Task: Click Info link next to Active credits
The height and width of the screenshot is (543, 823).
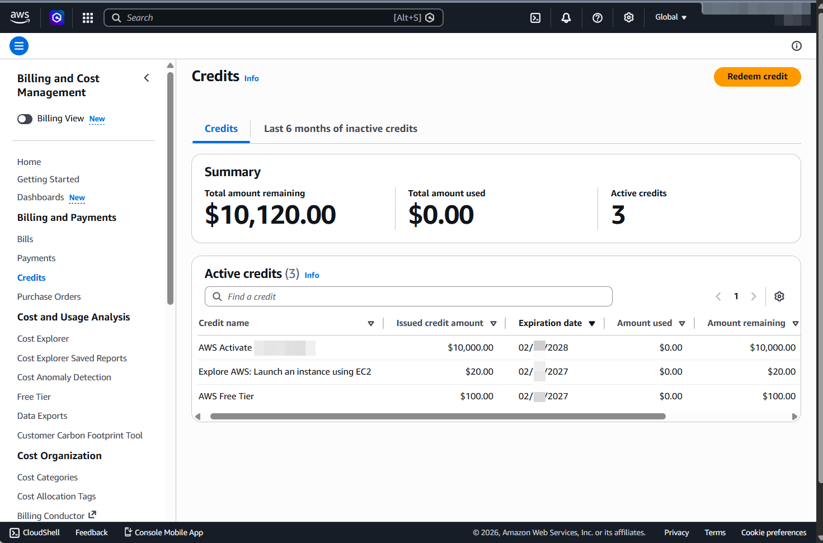Action: pyautogui.click(x=312, y=275)
